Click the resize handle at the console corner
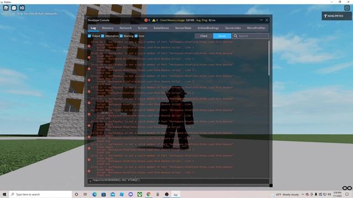The width and height of the screenshot is (353, 198). [271, 185]
